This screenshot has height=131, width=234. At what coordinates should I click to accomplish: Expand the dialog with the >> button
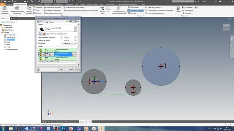click(x=78, y=70)
